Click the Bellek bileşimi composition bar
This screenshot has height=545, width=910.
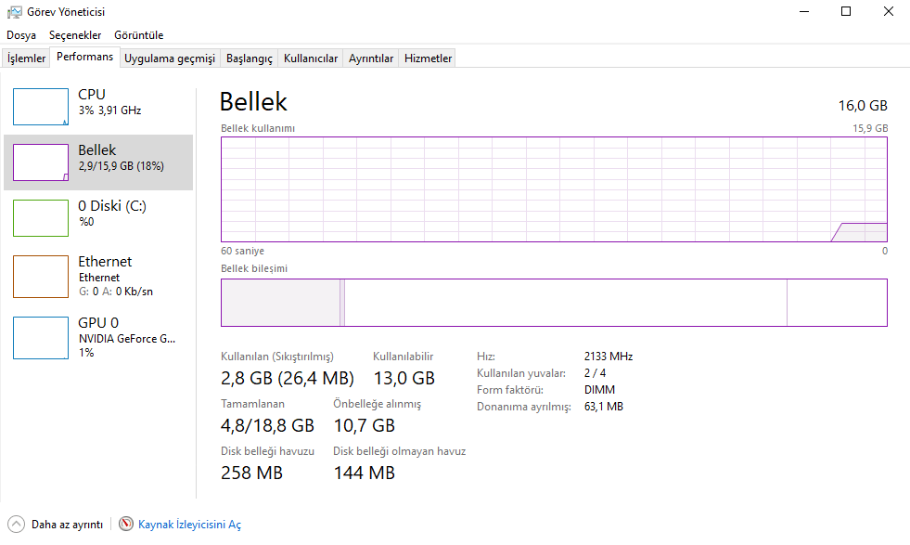click(x=554, y=303)
